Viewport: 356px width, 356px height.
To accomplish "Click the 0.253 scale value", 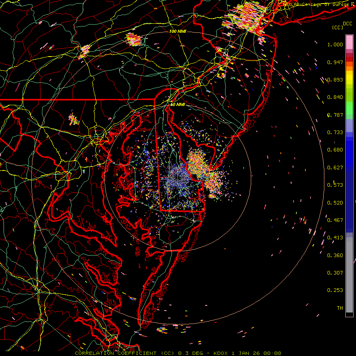I will pos(335,290).
